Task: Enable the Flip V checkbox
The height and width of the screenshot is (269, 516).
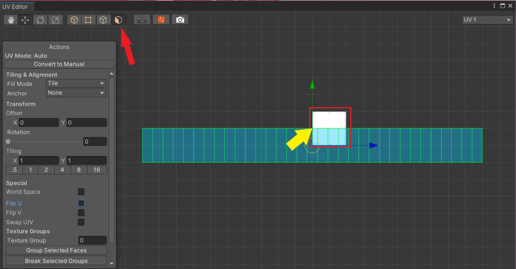Action: [81, 213]
